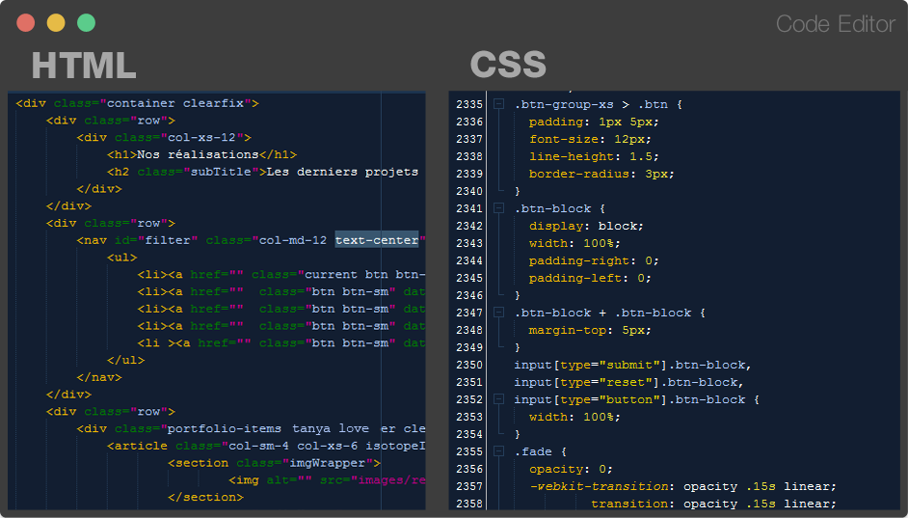Click the closing </nav> tag
The width and height of the screenshot is (908, 518).
tap(99, 377)
